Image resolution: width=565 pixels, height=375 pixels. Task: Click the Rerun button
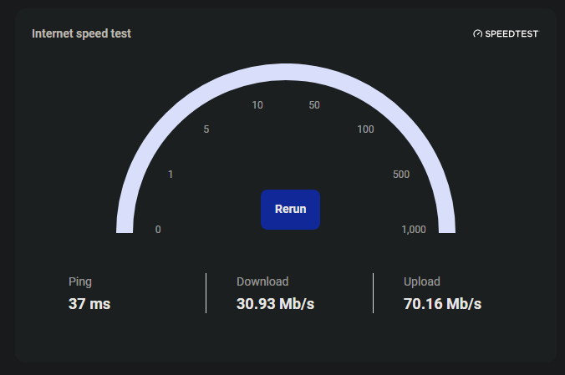(290, 210)
